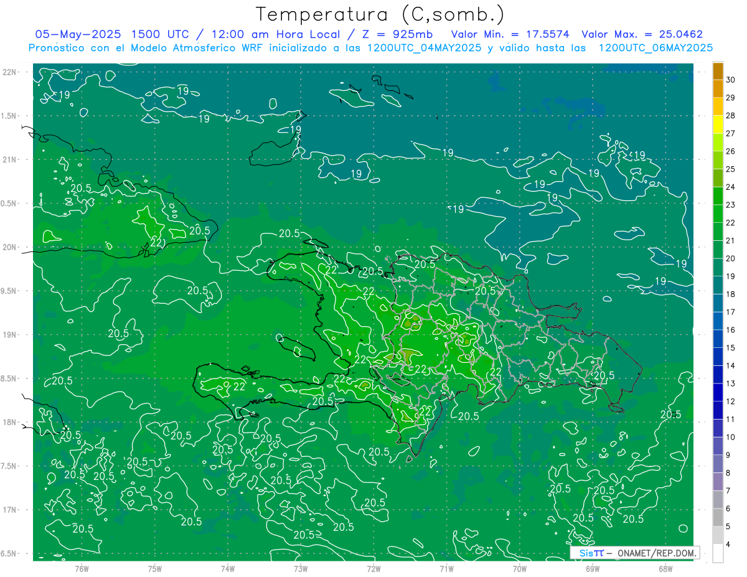The height and width of the screenshot is (577, 747).
Task: Click the 17N latitude axis label
Action: pyautogui.click(x=9, y=510)
